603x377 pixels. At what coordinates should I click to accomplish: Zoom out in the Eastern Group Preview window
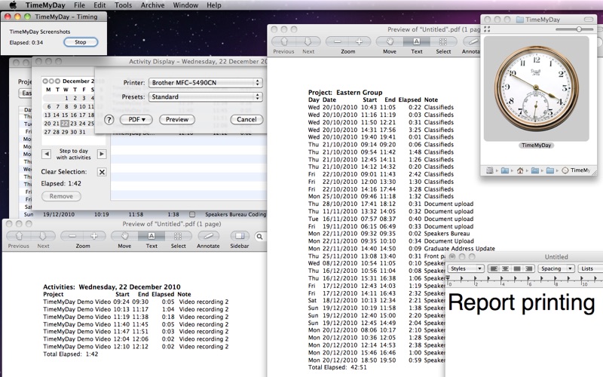tap(337, 41)
